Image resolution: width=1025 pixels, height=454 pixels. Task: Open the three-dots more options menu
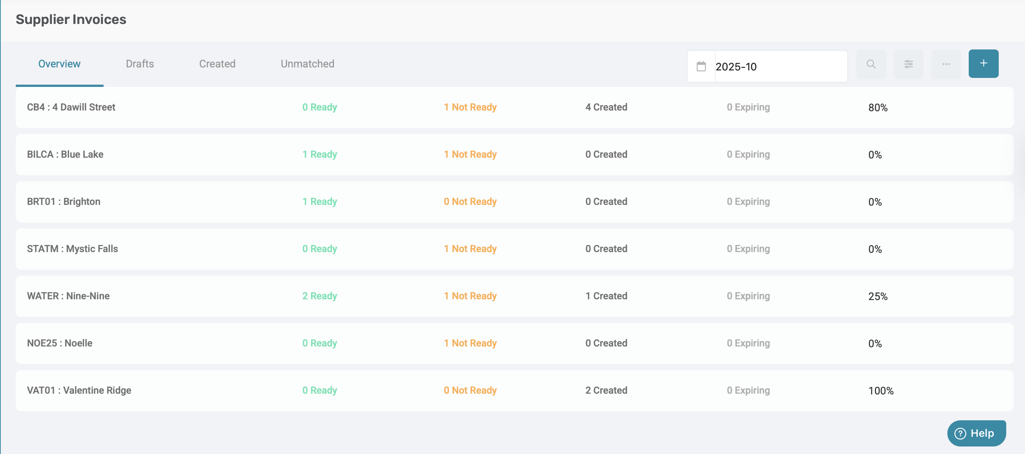pyautogui.click(x=946, y=64)
